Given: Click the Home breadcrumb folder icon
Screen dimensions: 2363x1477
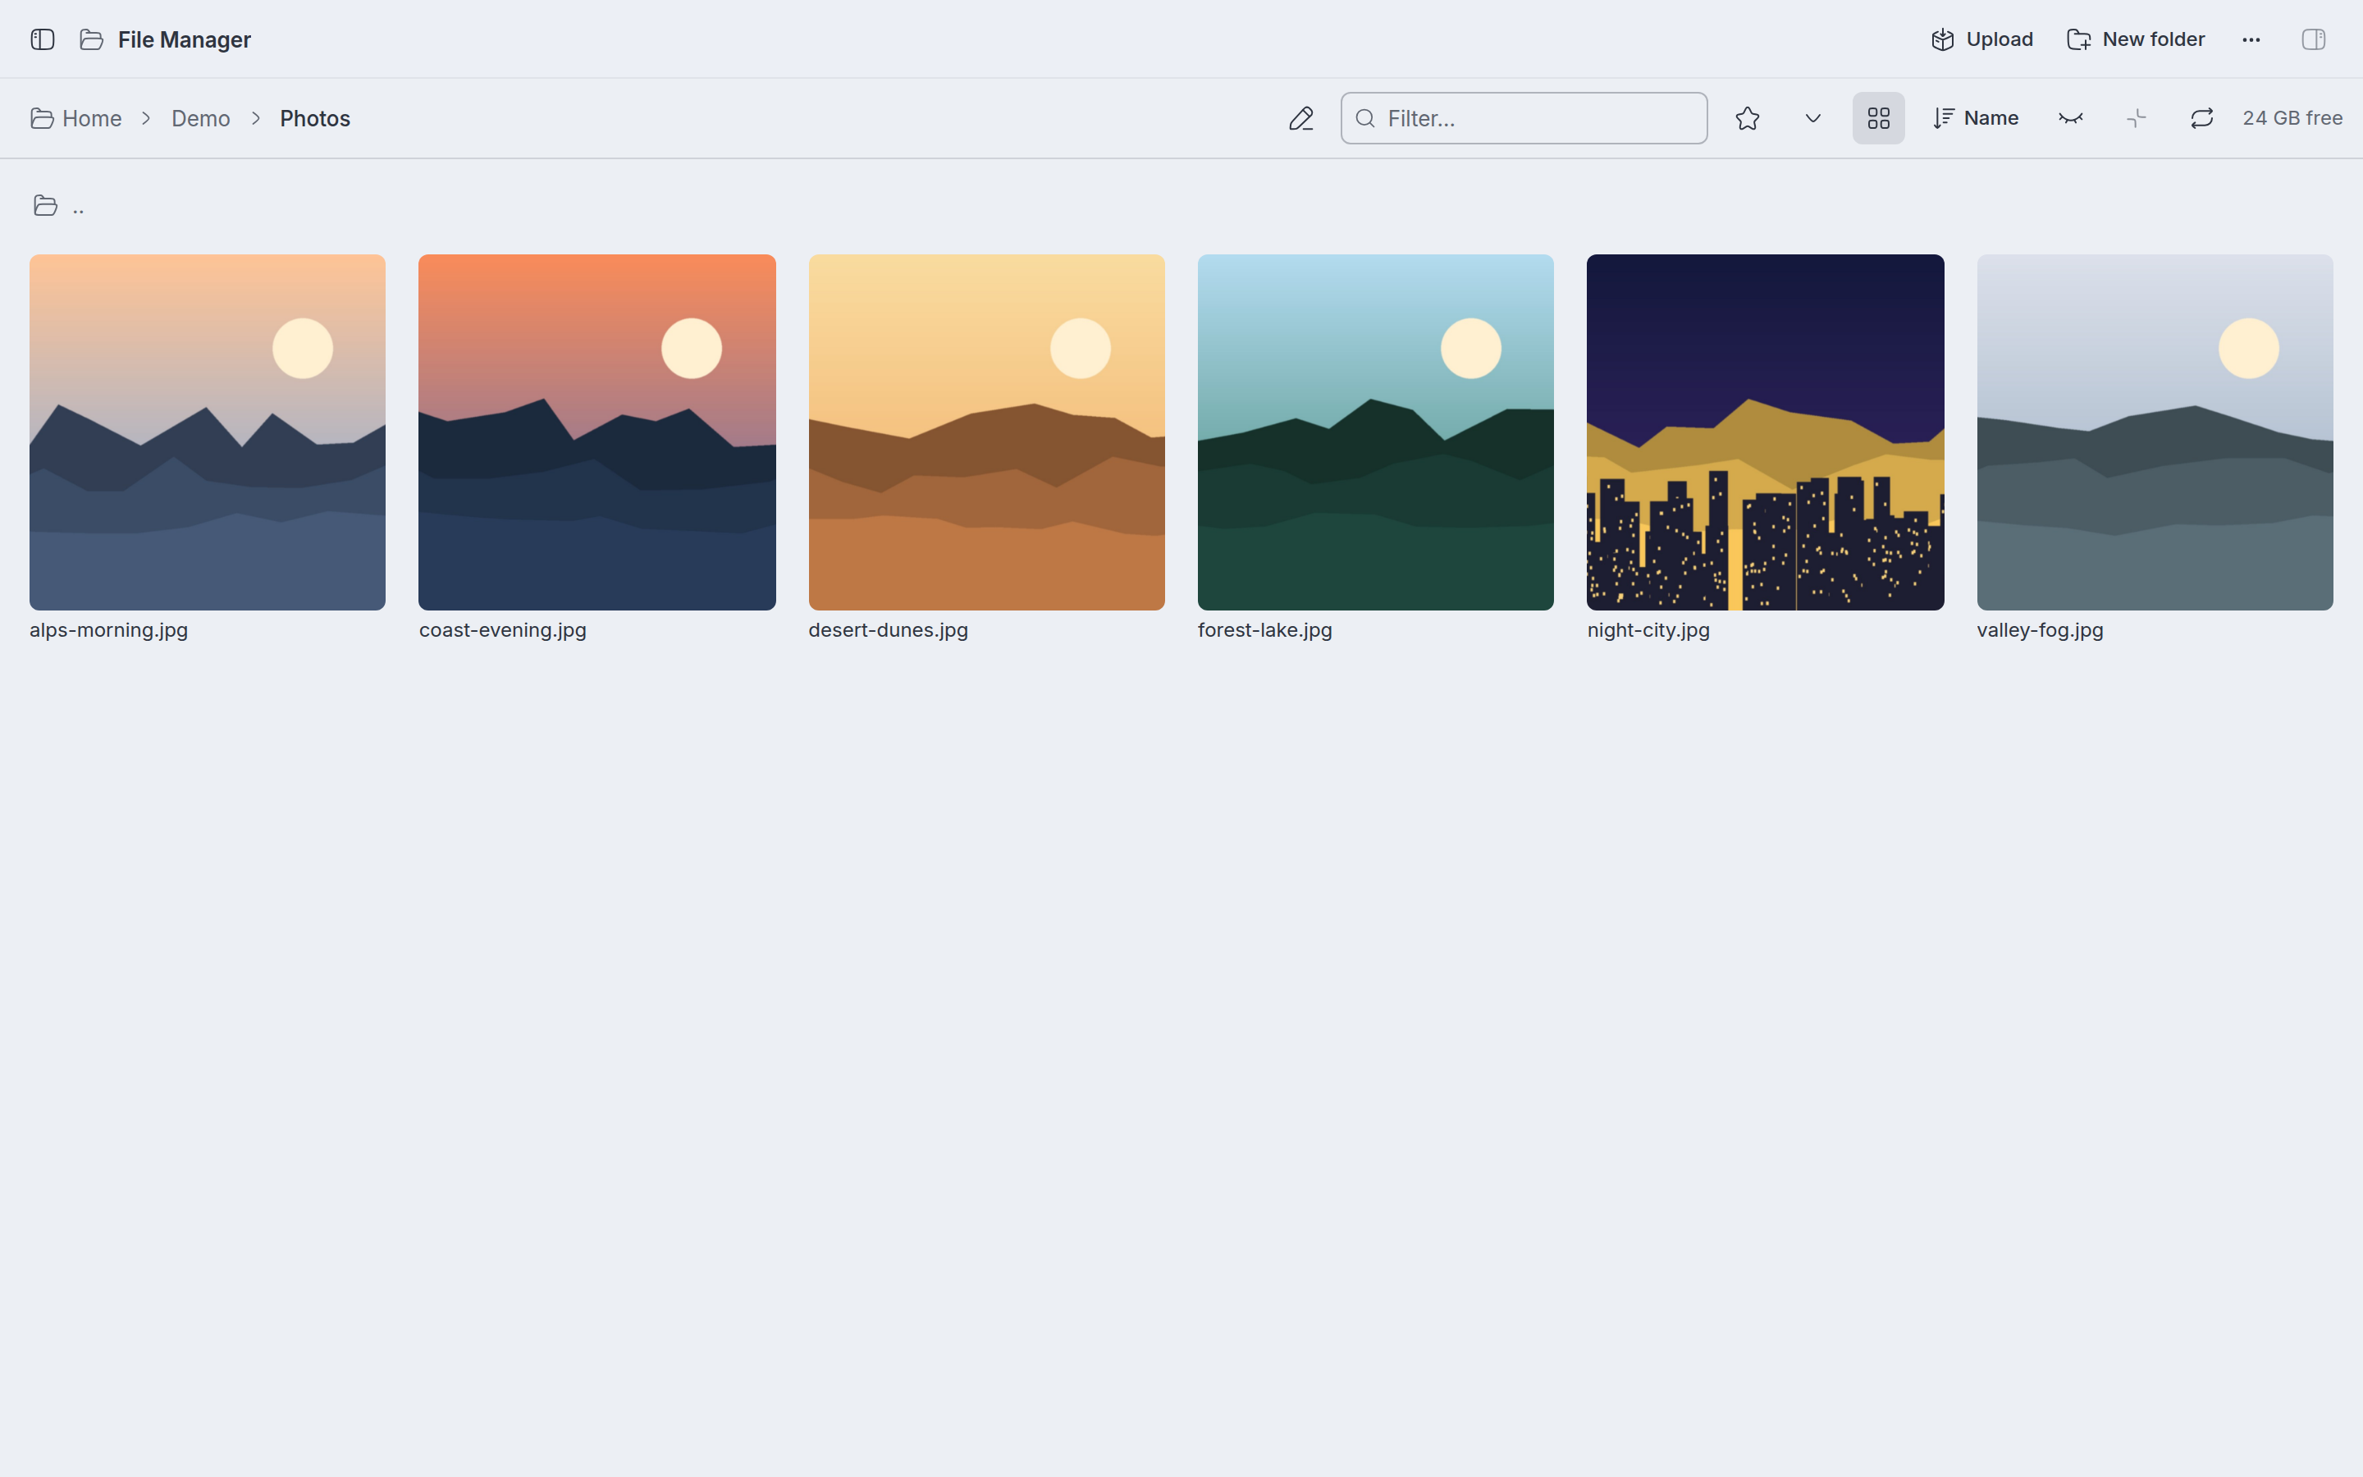Looking at the screenshot, I should pos(42,118).
